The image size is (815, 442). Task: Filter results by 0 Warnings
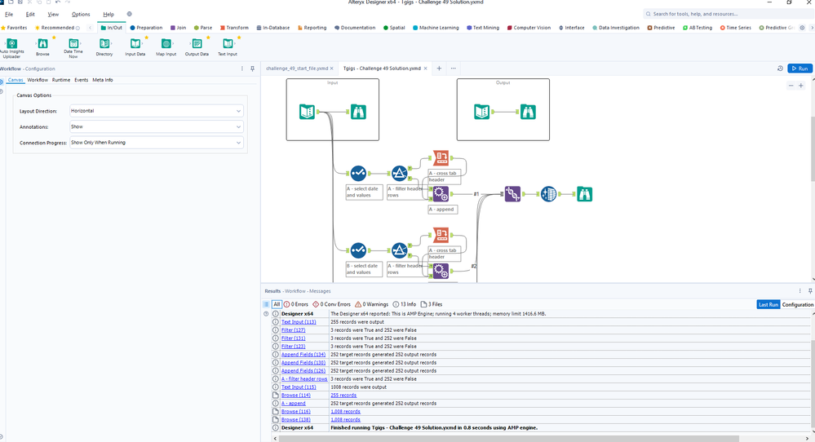pyautogui.click(x=371, y=304)
